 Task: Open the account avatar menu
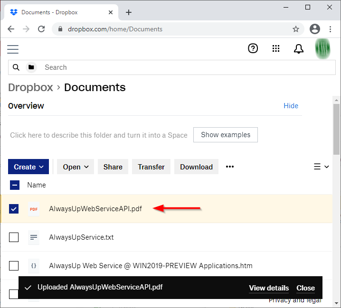coord(322,49)
